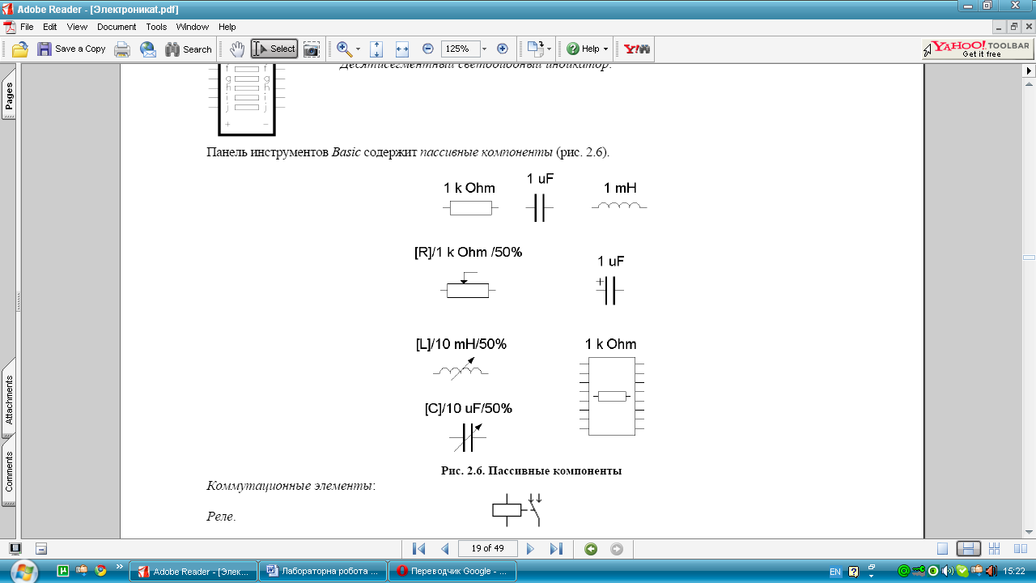1036x583 pixels.
Task: Open the File menu
Action: click(x=26, y=27)
